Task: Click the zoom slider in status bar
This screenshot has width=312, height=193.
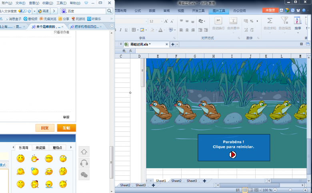Action: (x=290, y=190)
